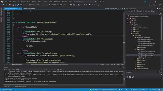
Task: Expand the External Dependencies node
Action: [x=131, y=28]
